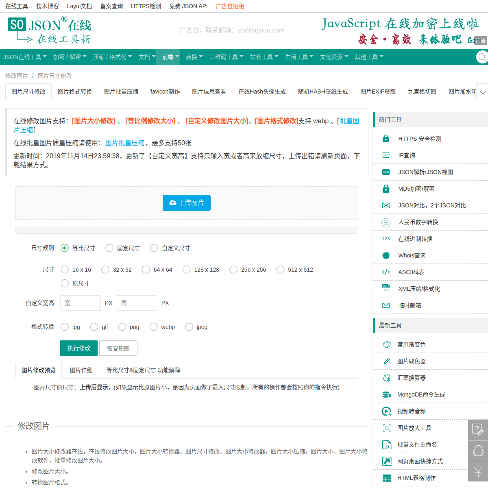Open the 图片详细 tab
The height and width of the screenshot is (488, 488).
tap(81, 370)
